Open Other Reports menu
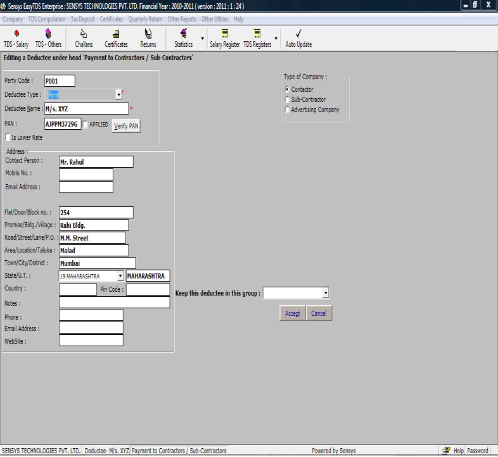498x457 pixels. (182, 19)
